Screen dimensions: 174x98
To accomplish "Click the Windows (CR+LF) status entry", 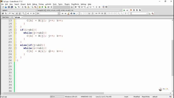I will [x=71, y=97].
